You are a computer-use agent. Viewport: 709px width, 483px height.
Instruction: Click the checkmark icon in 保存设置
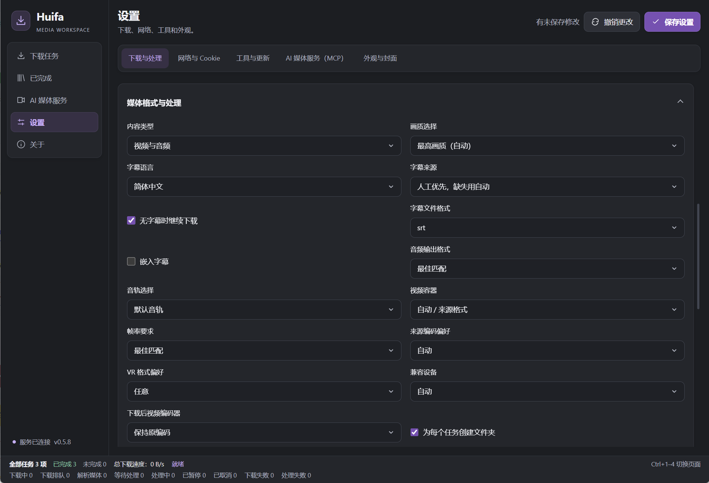click(656, 22)
